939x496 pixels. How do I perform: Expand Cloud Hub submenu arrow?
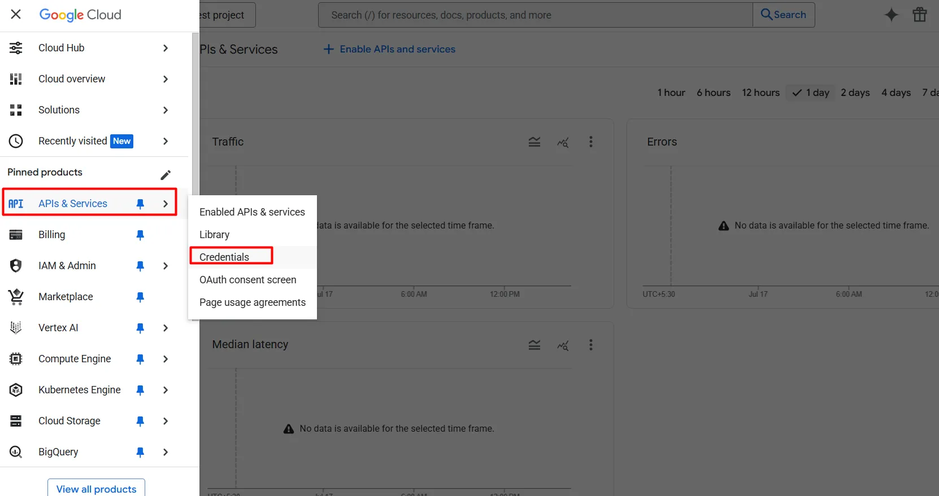click(x=166, y=48)
